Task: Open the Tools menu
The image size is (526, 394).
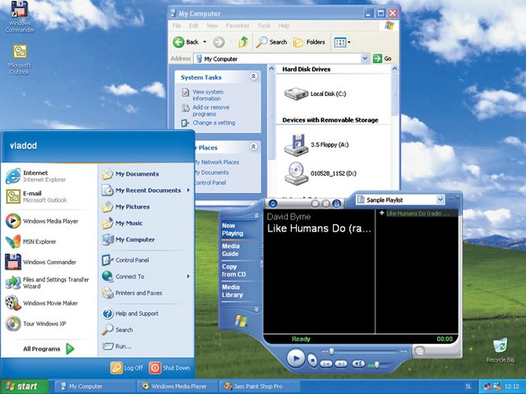Action: 264,25
